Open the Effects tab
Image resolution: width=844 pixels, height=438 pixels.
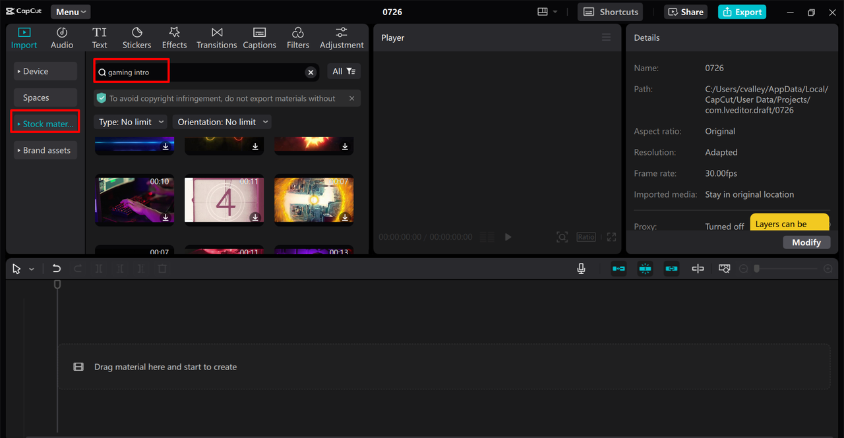[x=174, y=38]
